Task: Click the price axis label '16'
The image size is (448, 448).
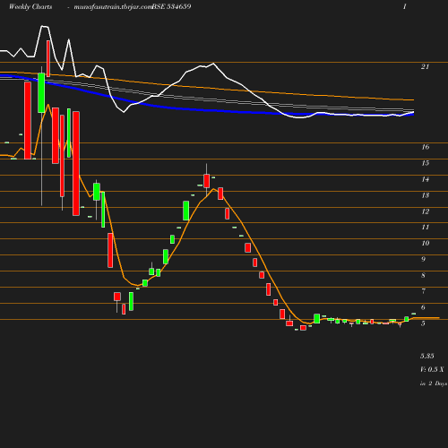Action: 426,147
